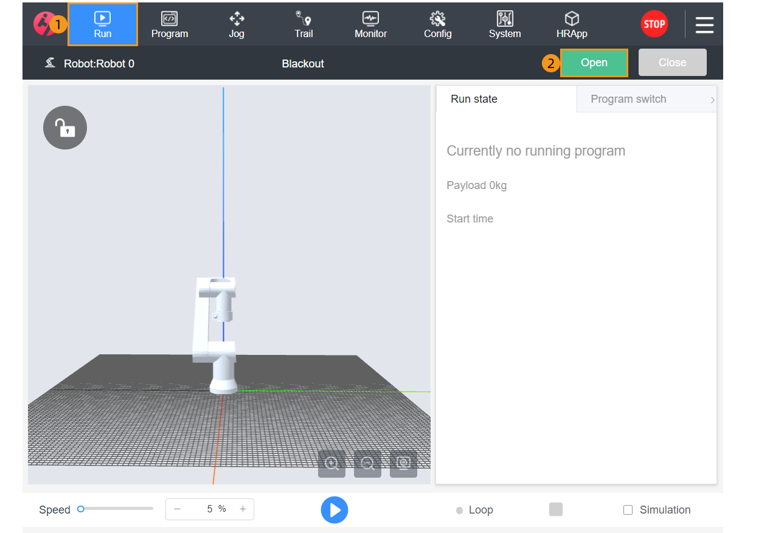Click the Speed slider handle
The width and height of the screenshot is (770, 533).
(81, 509)
